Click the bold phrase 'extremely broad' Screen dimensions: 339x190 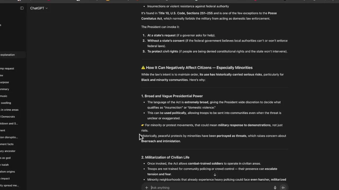pos(196,102)
